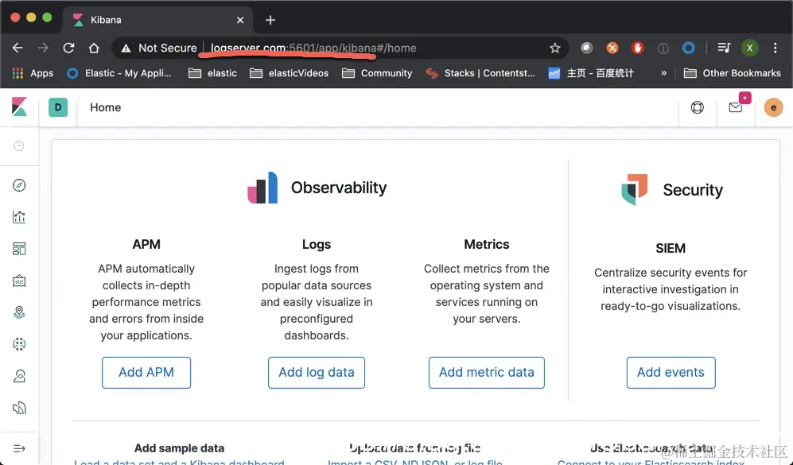Open the Chrome three-dot menu
Viewport: 793px width, 465px height.
pyautogui.click(x=776, y=48)
